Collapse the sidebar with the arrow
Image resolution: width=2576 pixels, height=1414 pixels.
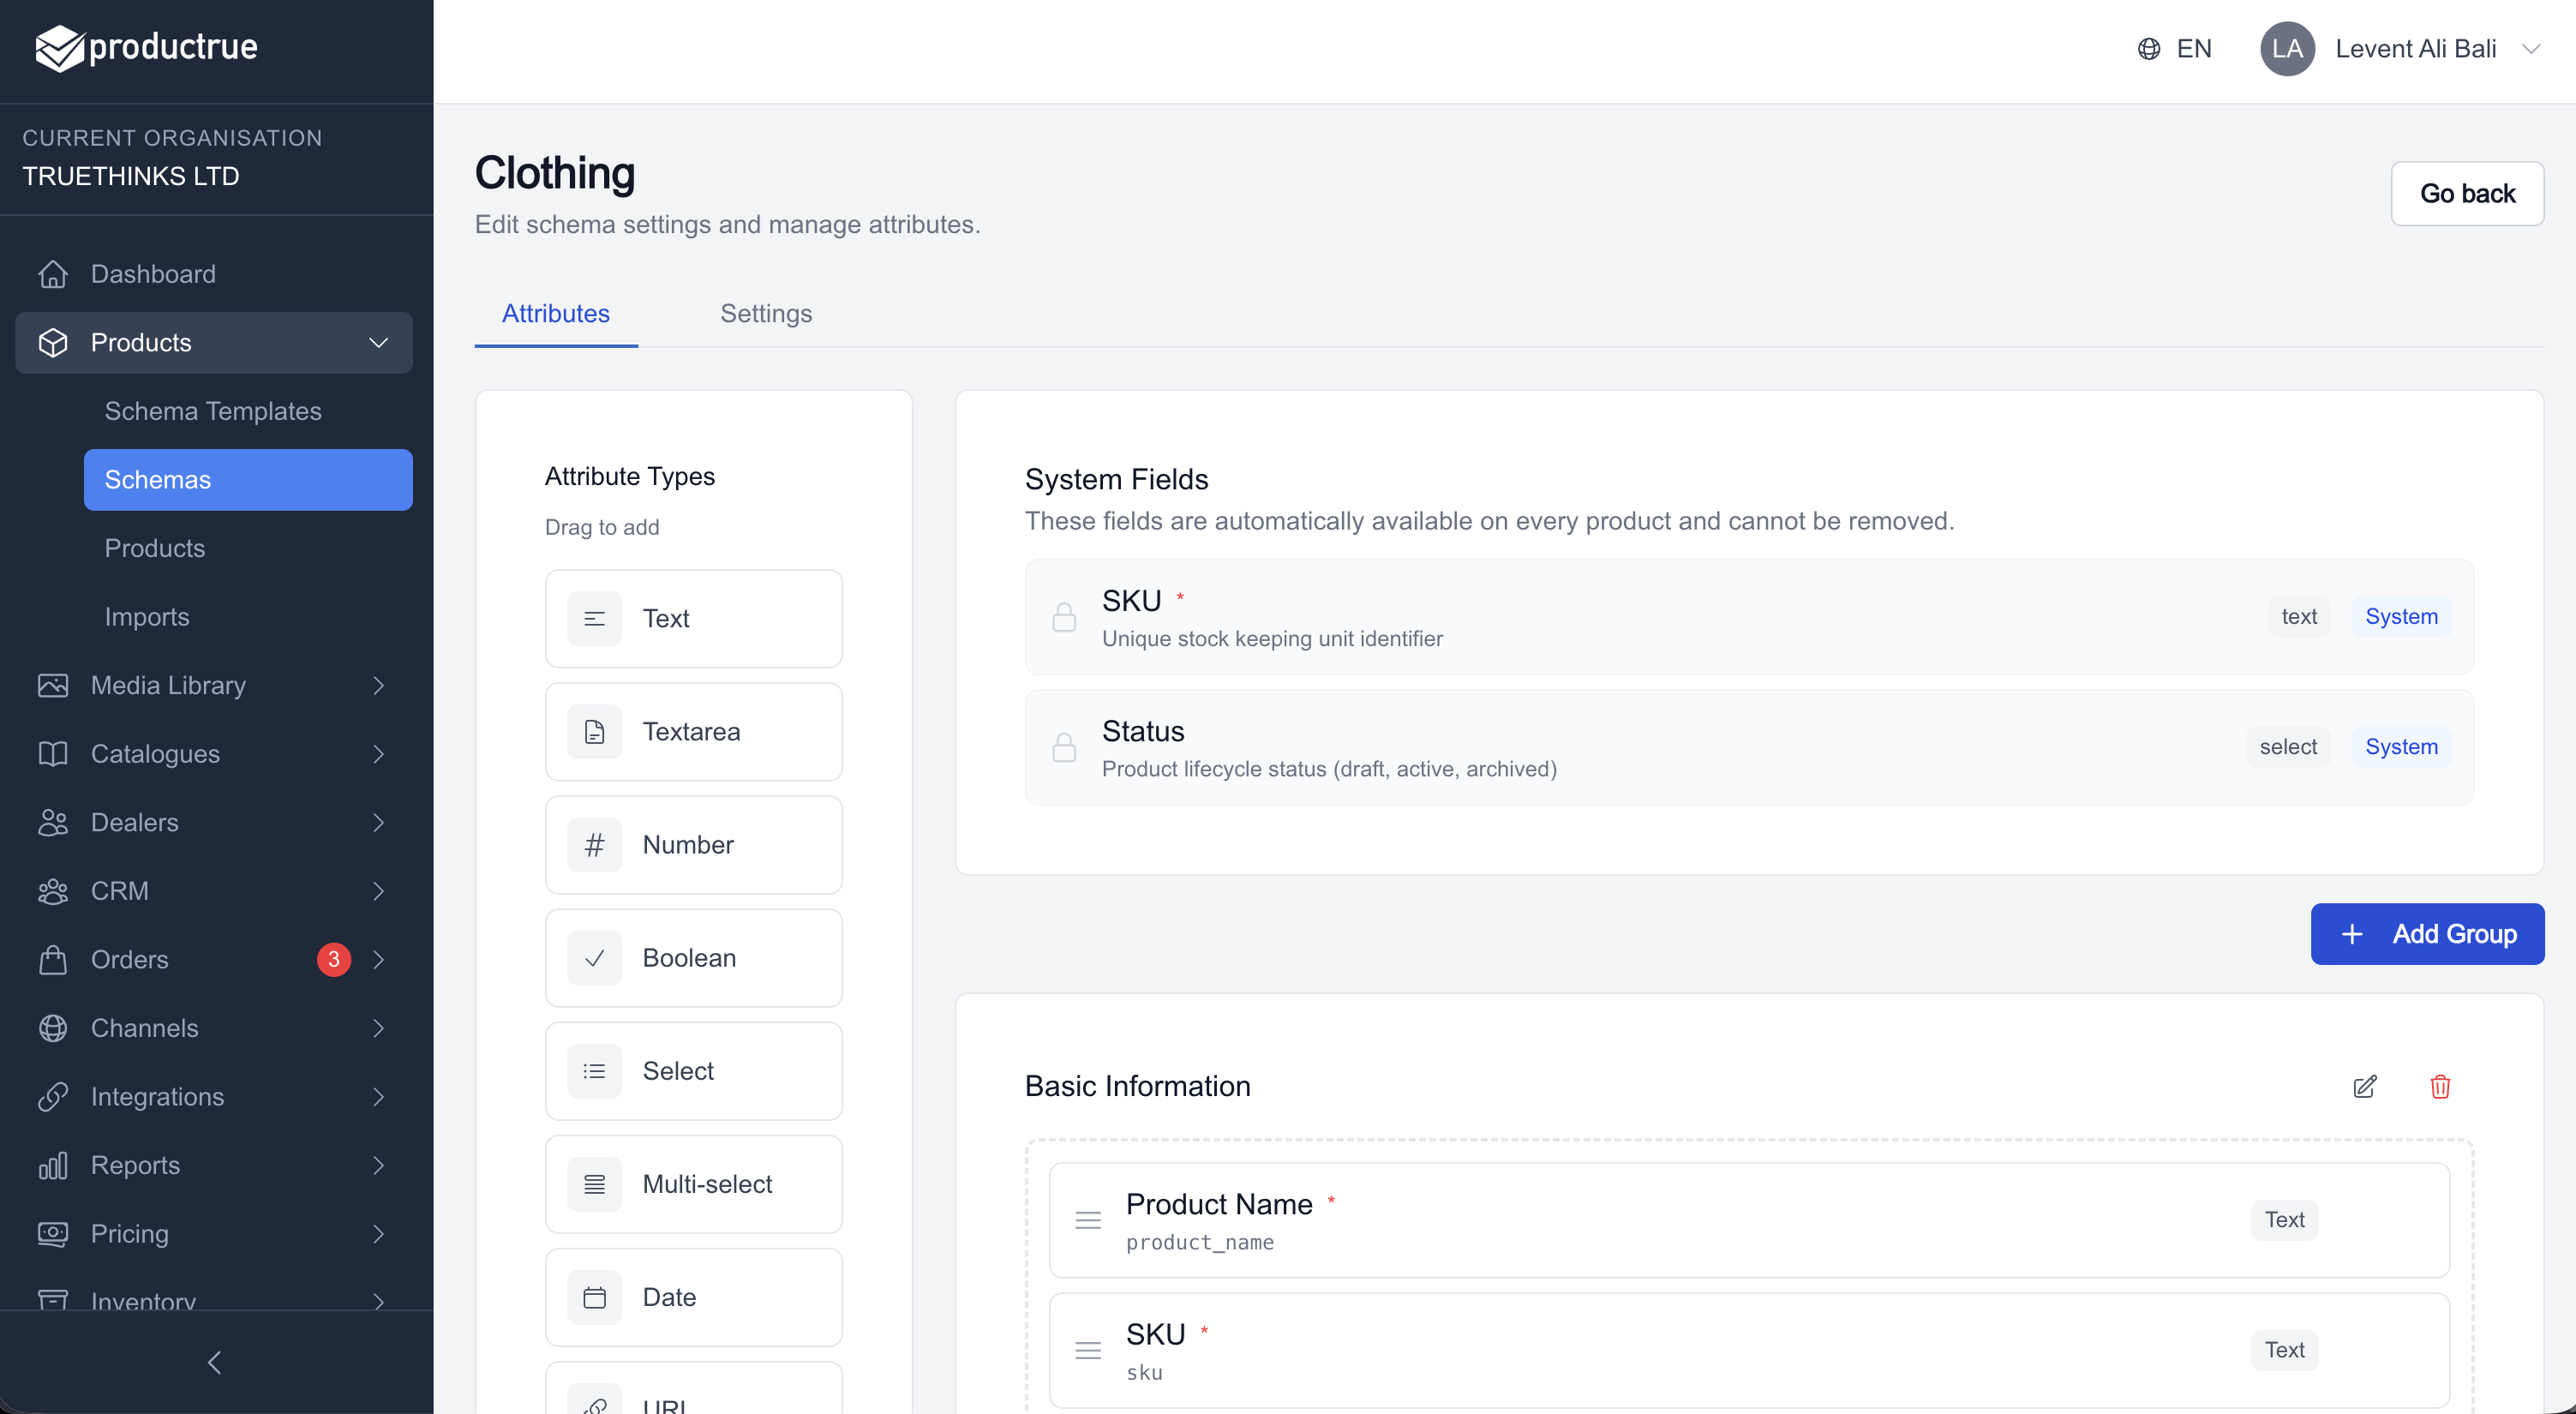[x=214, y=1362]
